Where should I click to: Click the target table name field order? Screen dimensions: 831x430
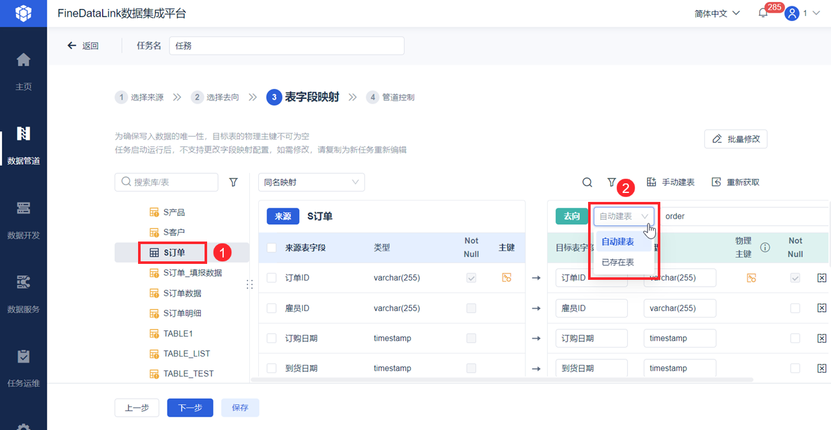click(744, 216)
